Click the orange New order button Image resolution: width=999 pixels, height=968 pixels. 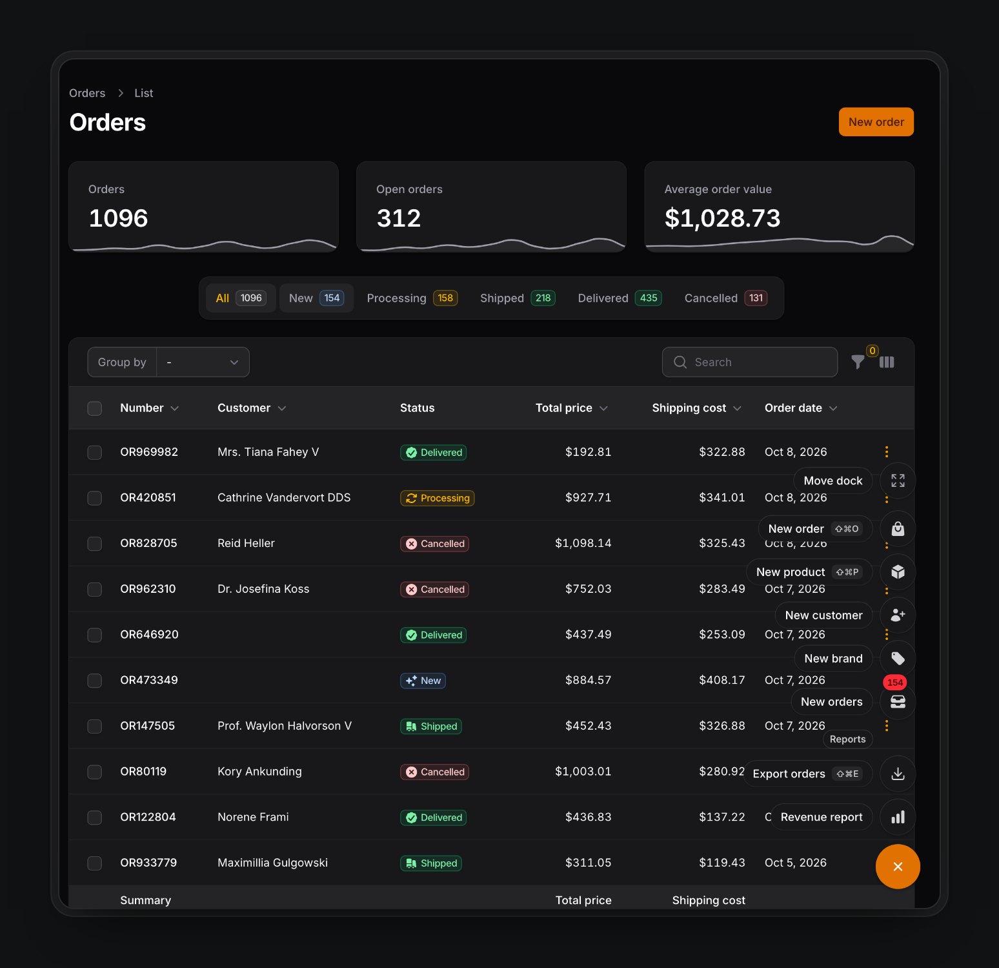pos(876,122)
